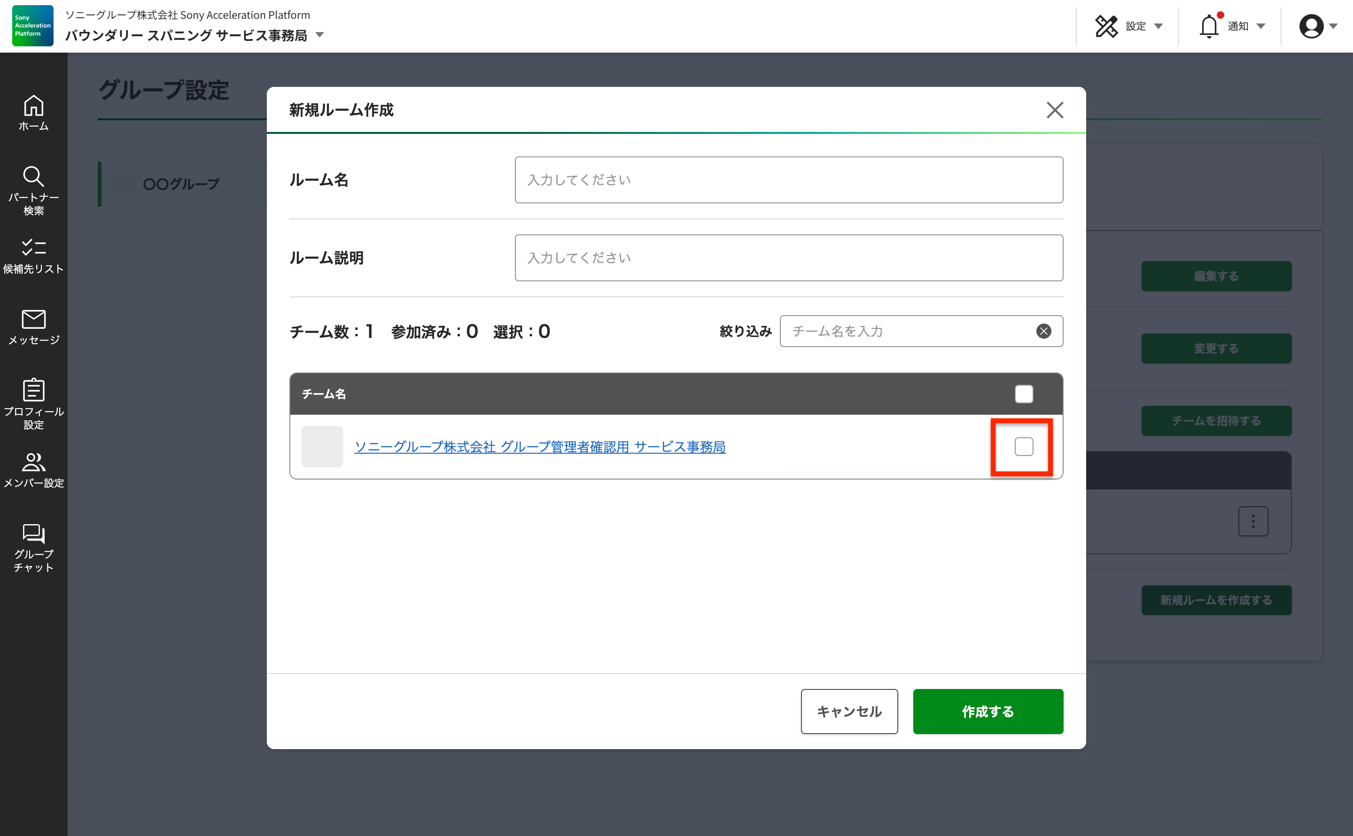Click the キャンセル button
Image resolution: width=1353 pixels, height=836 pixels.
849,712
